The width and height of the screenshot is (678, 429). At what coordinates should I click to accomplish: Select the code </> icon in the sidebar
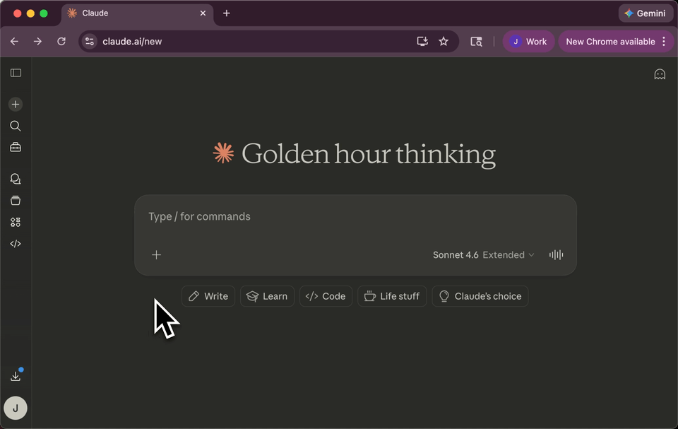(x=16, y=243)
